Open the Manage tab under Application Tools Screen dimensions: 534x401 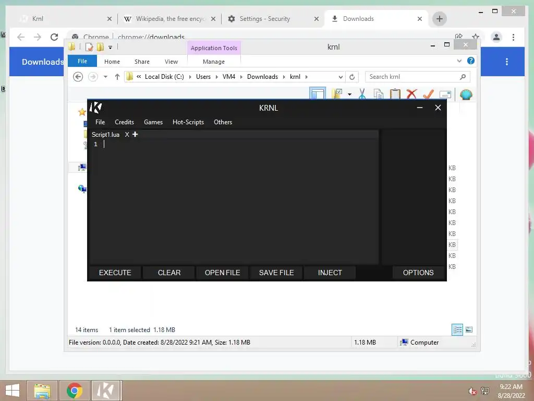click(214, 62)
